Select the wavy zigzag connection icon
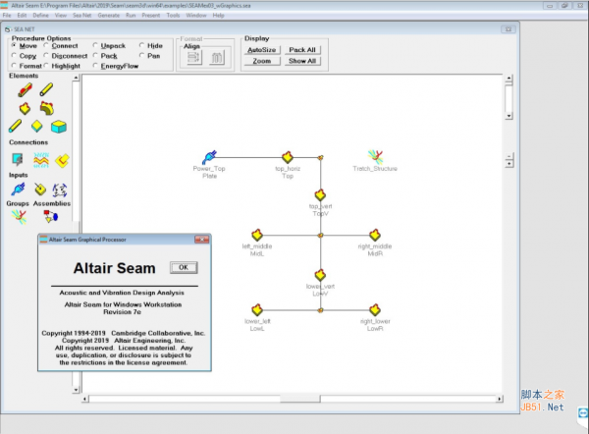Viewport: 589px width, 434px height. (41, 160)
